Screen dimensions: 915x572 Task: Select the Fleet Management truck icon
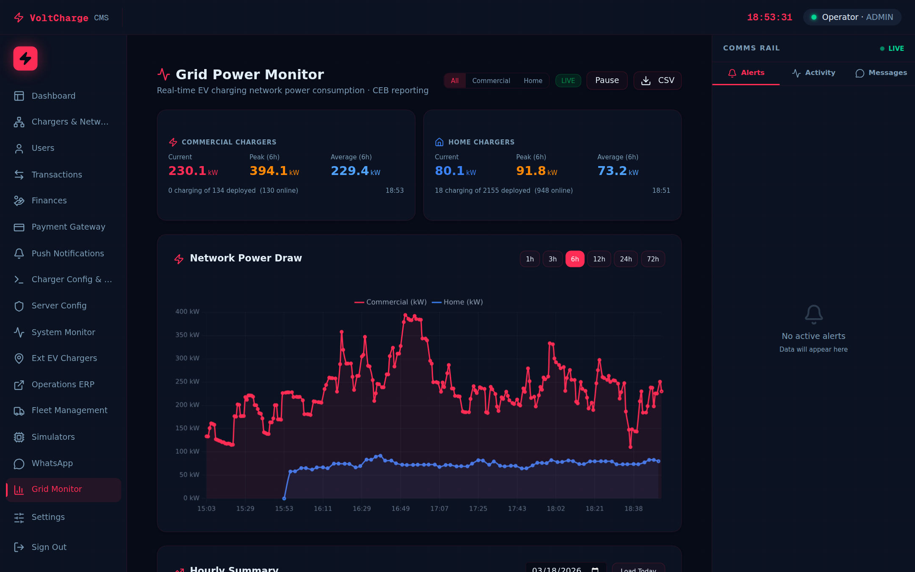[x=19, y=411]
